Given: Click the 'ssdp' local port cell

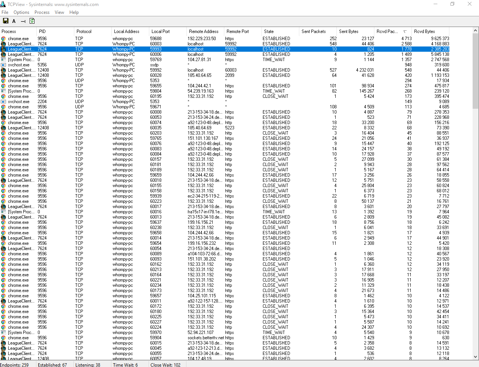Looking at the screenshot, I should pos(154,65).
